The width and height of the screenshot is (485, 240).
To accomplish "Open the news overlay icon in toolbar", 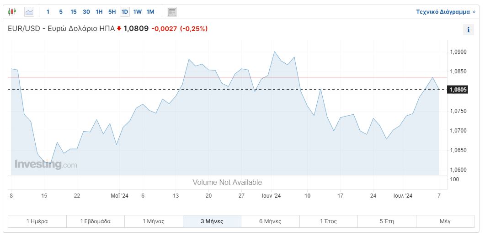I will click(x=172, y=12).
